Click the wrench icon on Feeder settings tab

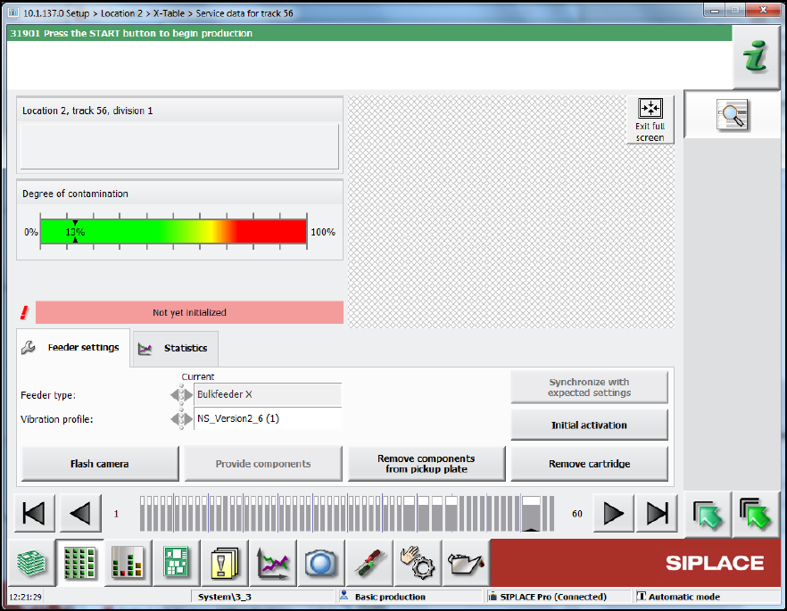(x=29, y=347)
